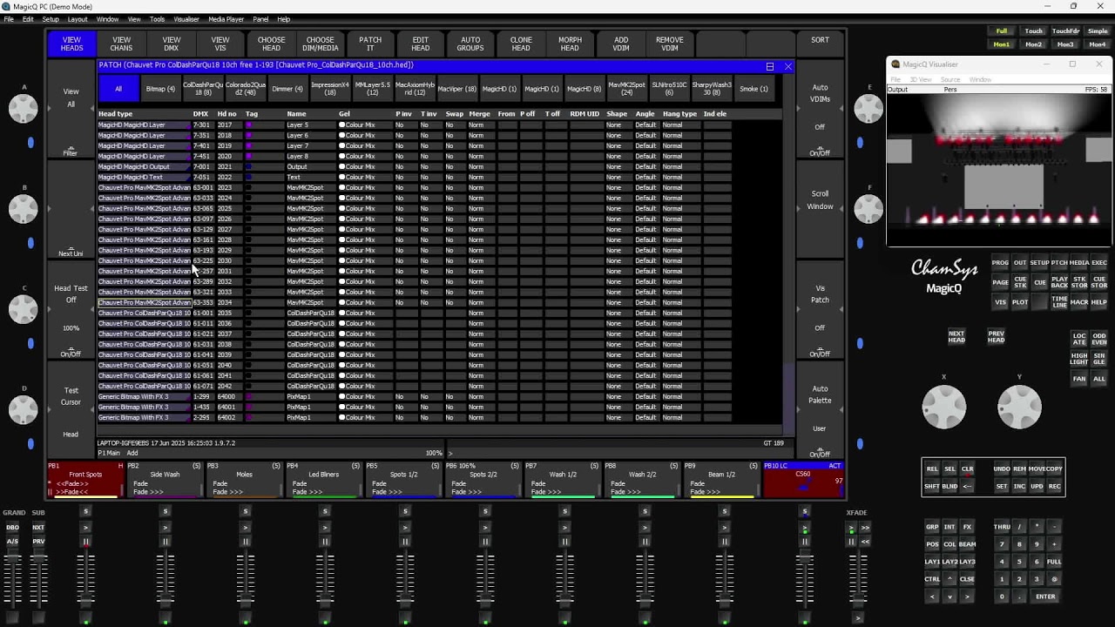This screenshot has height=627, width=1115.
Task: Click the keypad ENTER key
Action: point(1045,597)
